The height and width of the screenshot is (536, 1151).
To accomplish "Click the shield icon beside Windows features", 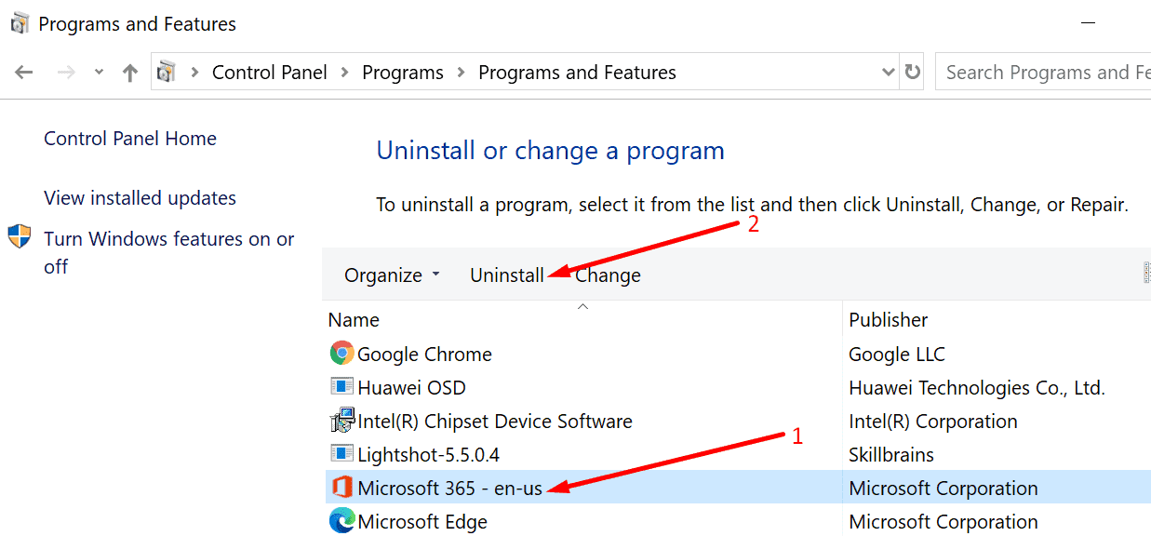I will click(x=20, y=236).
